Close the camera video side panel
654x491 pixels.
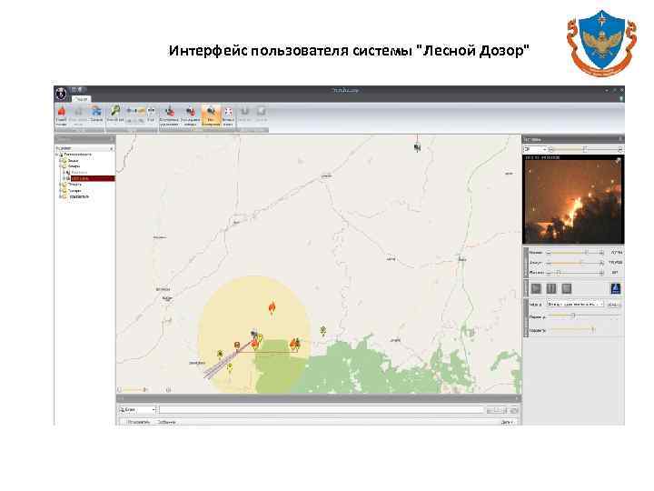[x=620, y=139]
